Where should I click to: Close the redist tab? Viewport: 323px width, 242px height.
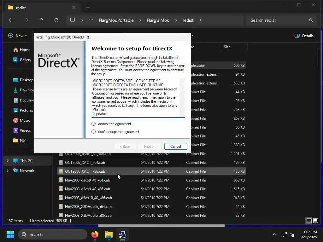click(x=74, y=8)
